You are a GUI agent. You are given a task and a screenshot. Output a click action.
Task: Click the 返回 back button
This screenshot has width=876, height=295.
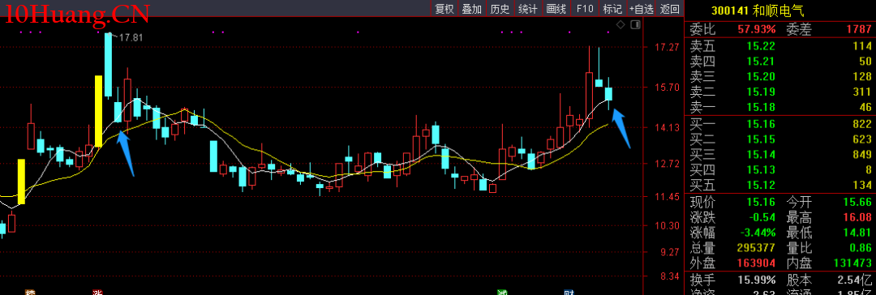pyautogui.click(x=670, y=9)
